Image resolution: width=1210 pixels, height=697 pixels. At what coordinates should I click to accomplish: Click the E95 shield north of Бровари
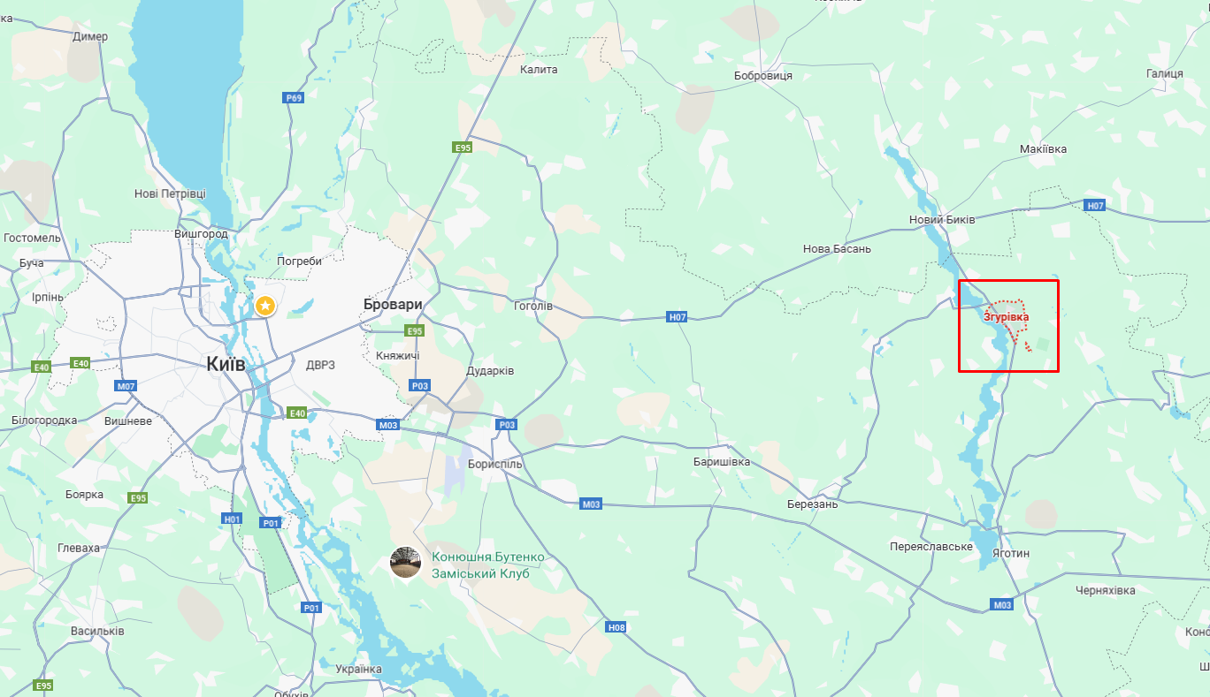tap(462, 148)
